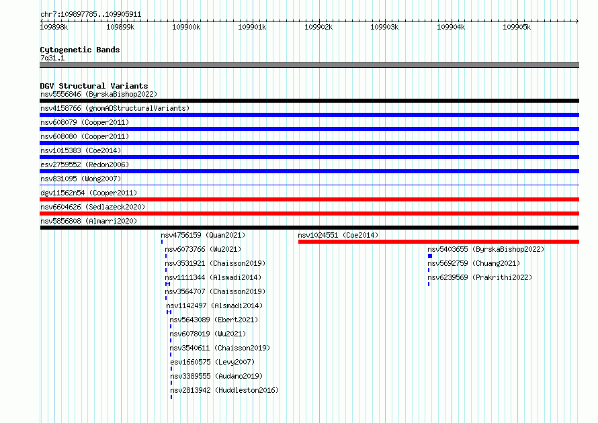The height and width of the screenshot is (423, 598).
Task: Click nsv3540611 (Chaisson2019) label
Action: pos(220,348)
